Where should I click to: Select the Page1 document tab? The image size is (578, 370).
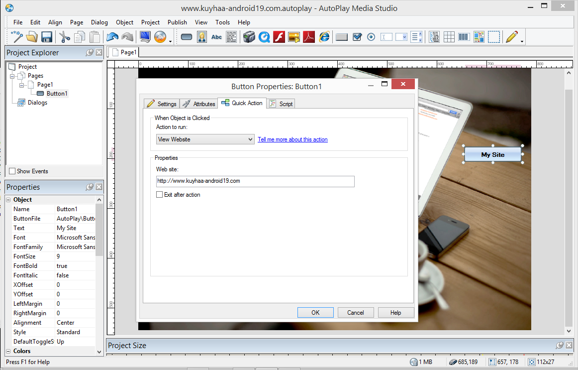[x=123, y=52]
